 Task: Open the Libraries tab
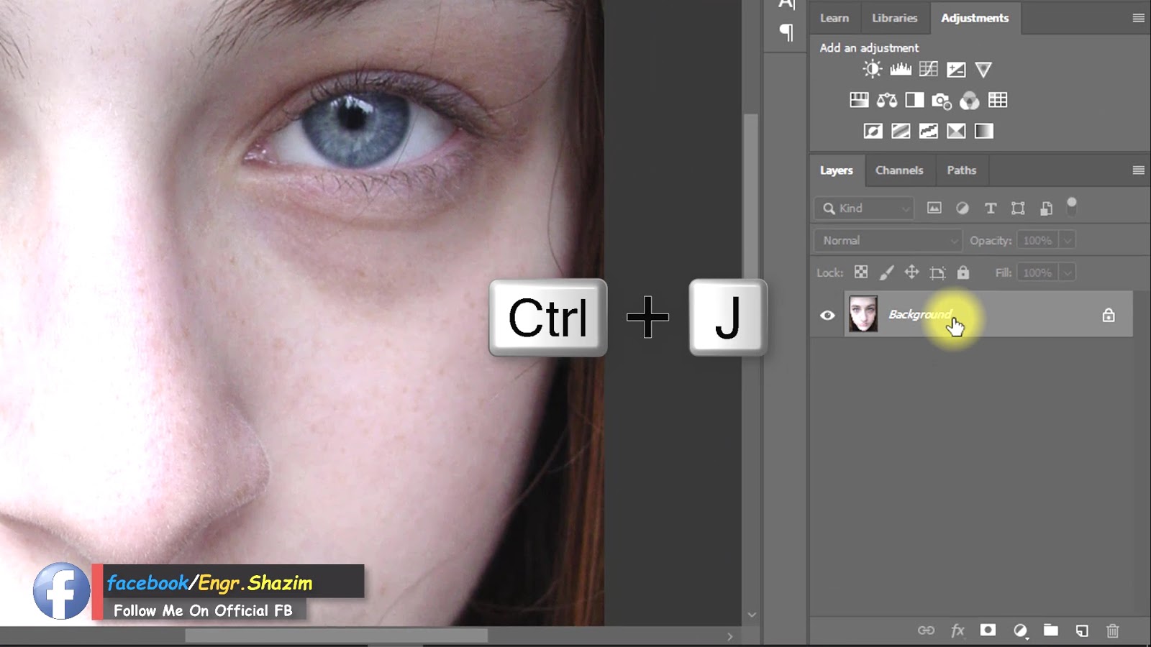894,18
